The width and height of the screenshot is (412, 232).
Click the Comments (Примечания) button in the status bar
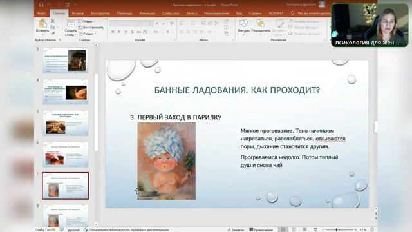click(x=261, y=230)
